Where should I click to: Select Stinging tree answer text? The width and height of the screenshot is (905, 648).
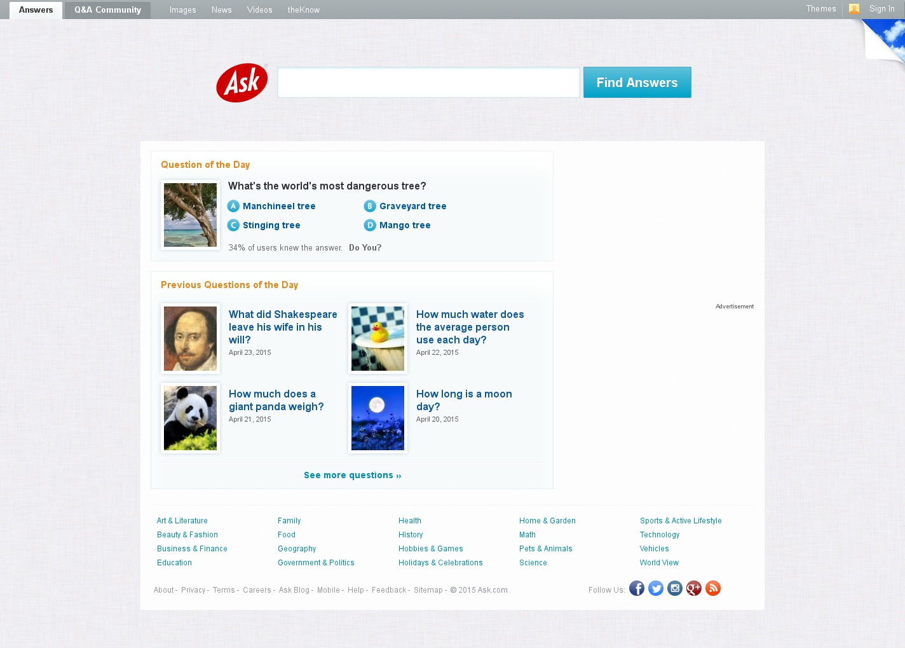[271, 225]
